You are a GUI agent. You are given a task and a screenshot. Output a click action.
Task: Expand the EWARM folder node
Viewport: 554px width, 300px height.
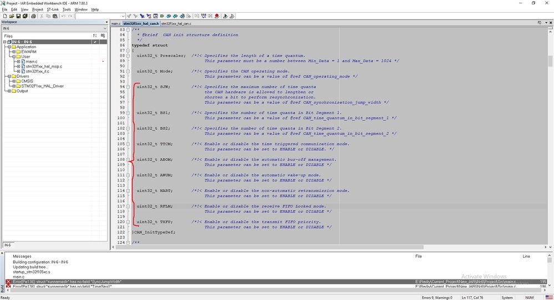[x=14, y=52]
